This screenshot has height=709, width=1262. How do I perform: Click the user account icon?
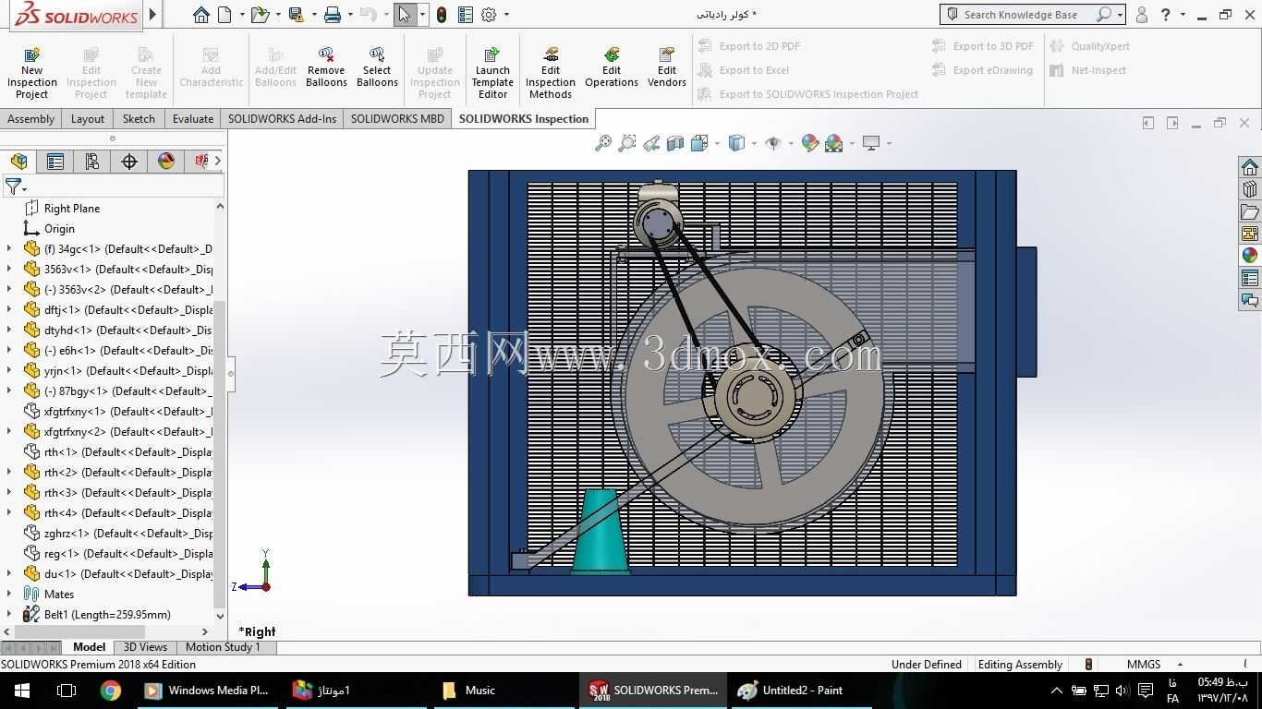pyautogui.click(x=1142, y=15)
